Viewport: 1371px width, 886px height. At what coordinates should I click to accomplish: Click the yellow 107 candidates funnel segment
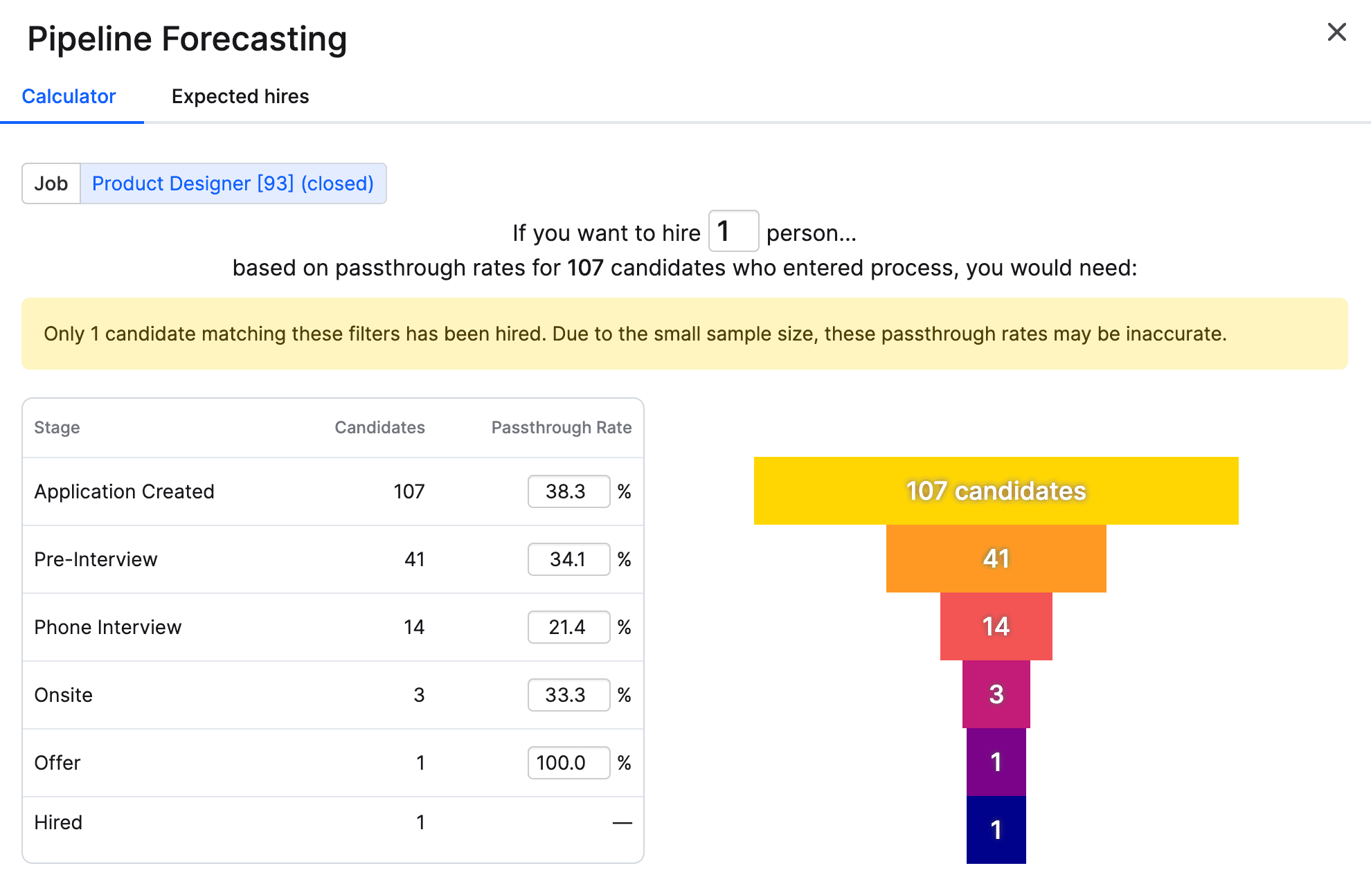click(x=996, y=491)
